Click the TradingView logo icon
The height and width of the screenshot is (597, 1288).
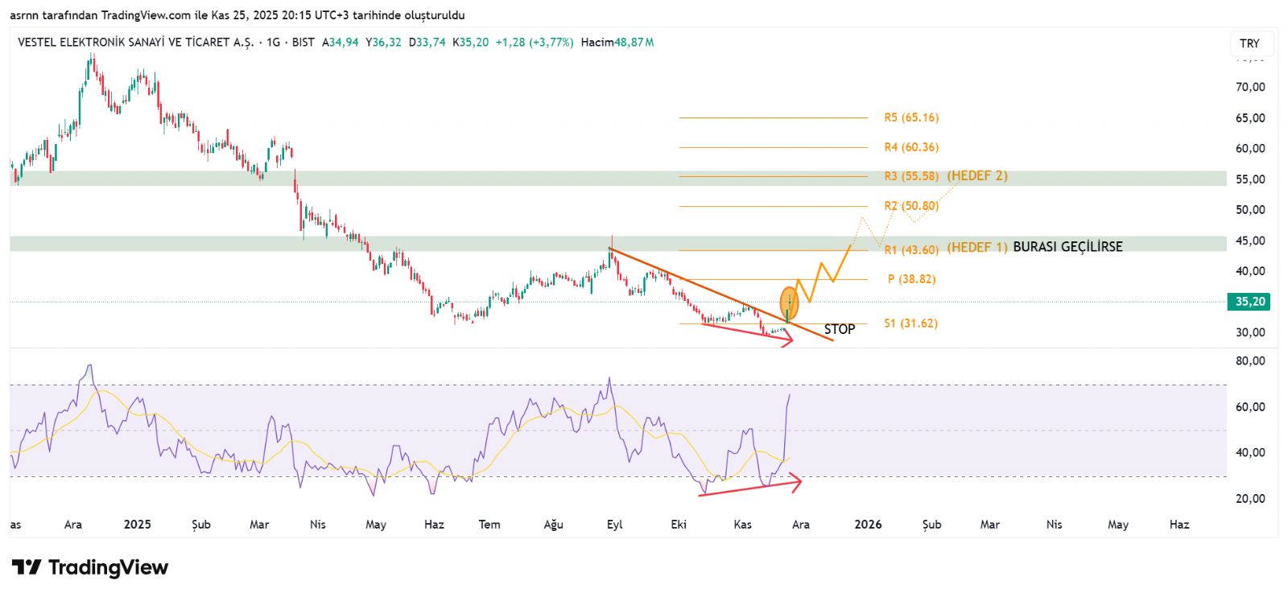[x=26, y=567]
